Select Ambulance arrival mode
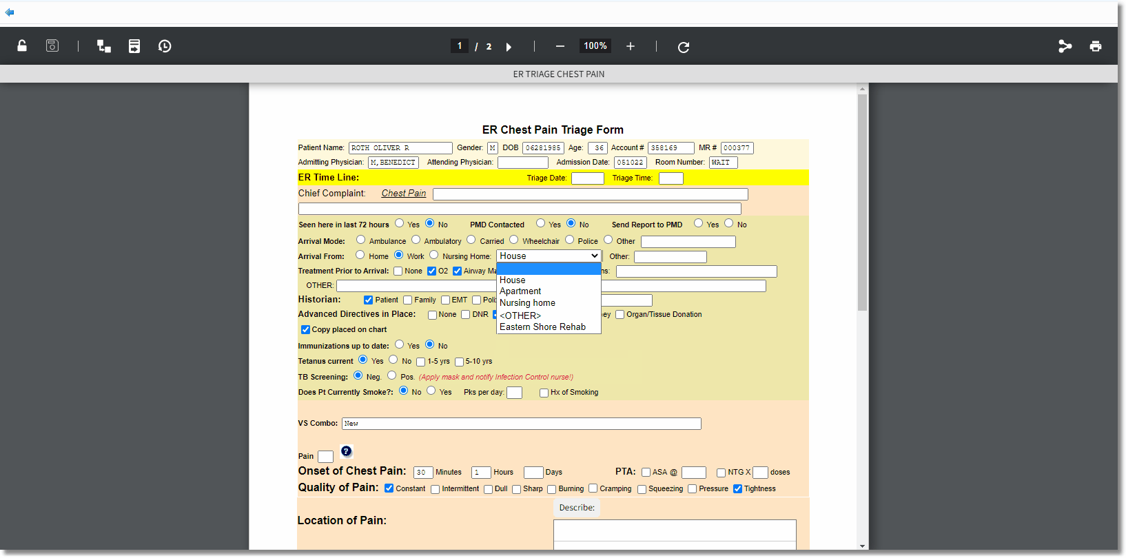 click(x=361, y=240)
